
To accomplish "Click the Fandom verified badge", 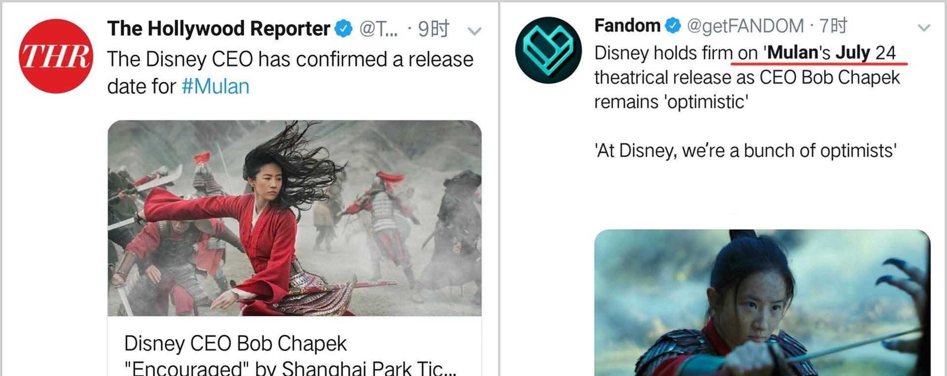I will [x=673, y=26].
